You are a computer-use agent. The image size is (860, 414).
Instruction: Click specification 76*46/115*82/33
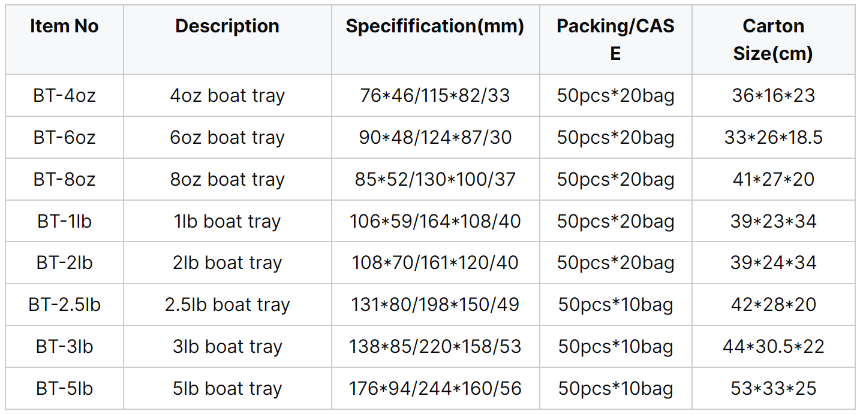click(435, 96)
